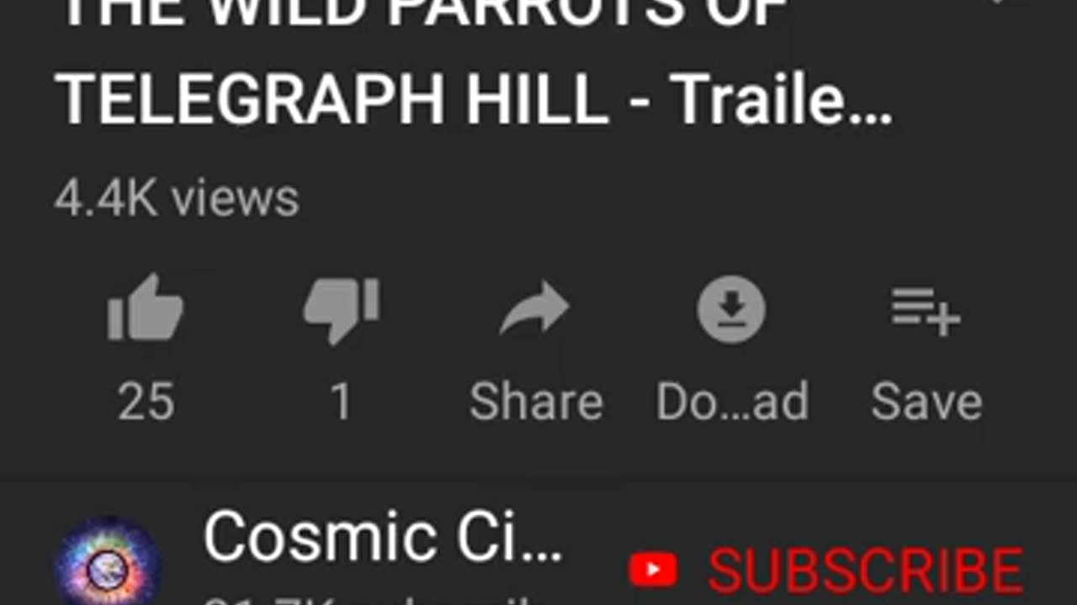Tap the thumbs-down dislike icon
Viewport: 1077px width, 605px height.
pos(341,310)
